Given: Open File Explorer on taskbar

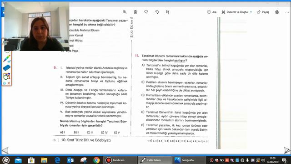Looking at the screenshot, I should [x=44, y=160].
